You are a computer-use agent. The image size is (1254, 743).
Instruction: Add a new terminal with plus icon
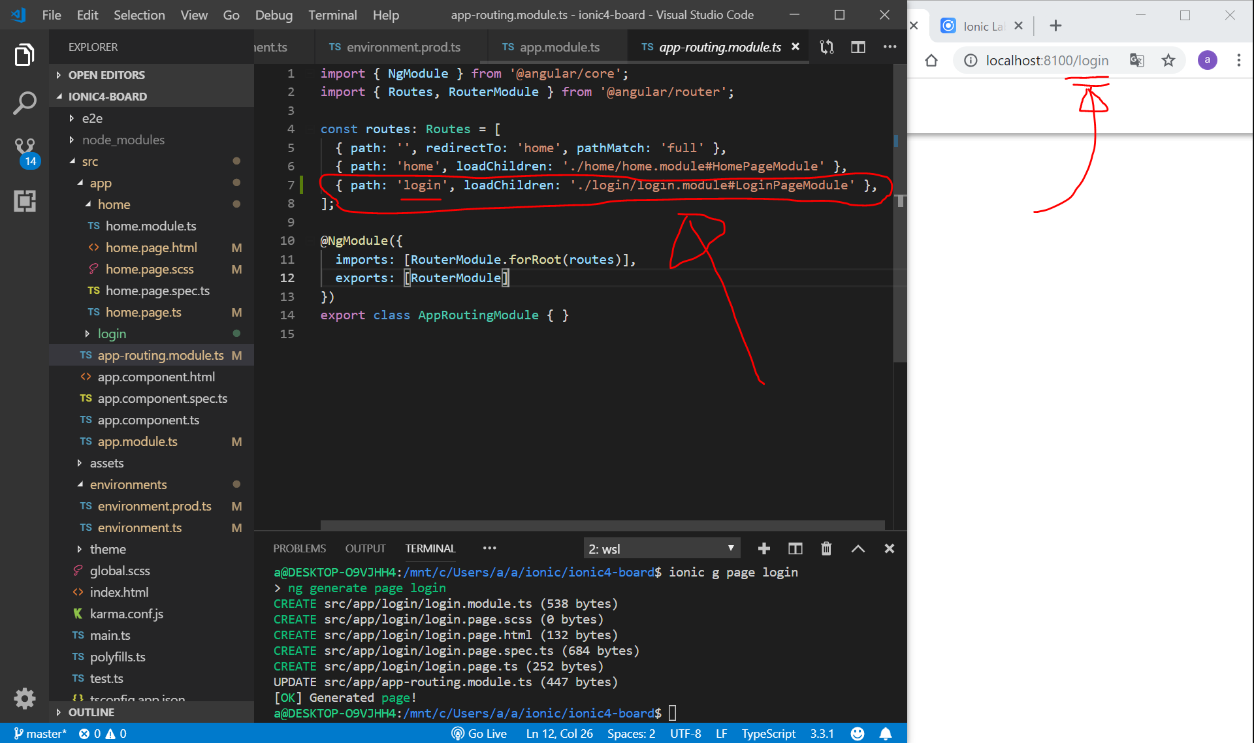764,548
